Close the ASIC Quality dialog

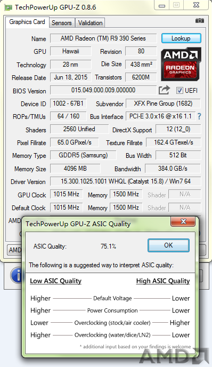[x=183, y=221]
